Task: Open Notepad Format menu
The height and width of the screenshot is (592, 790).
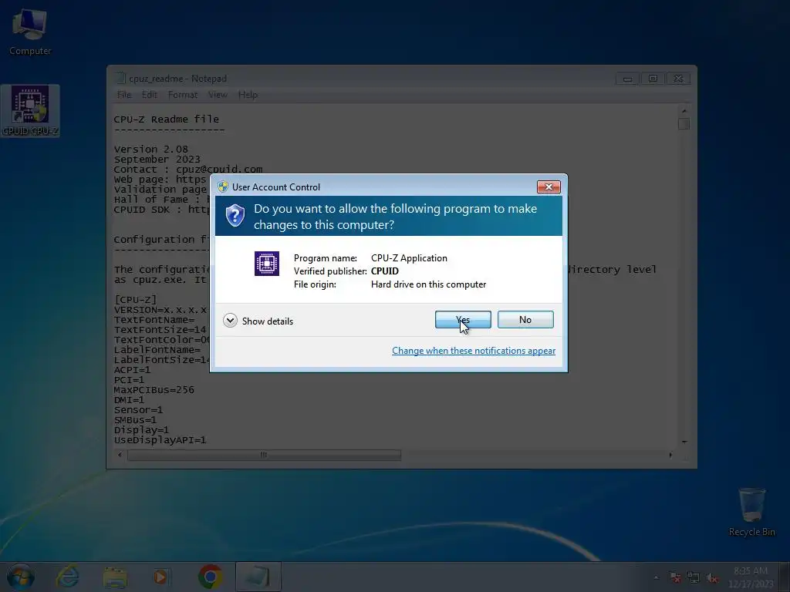Action: click(x=182, y=95)
